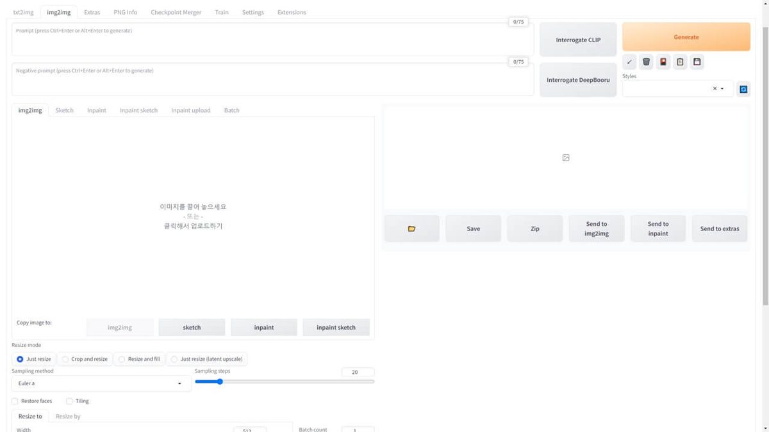Switch to the Sketch sub-tab

coord(65,110)
